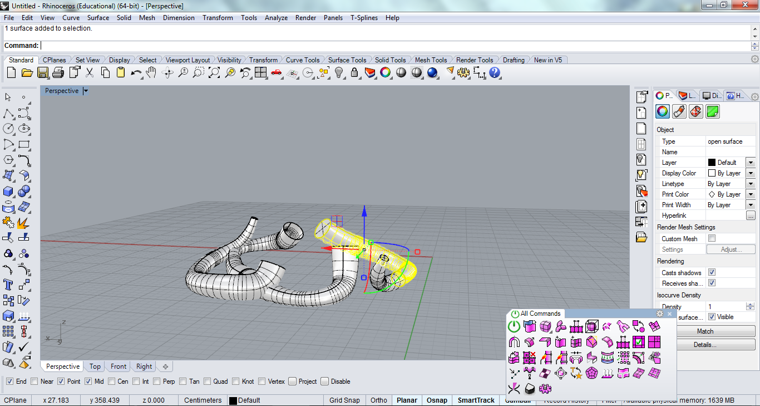The image size is (760, 406).
Task: Open the Perspective viewport title dropdown arrow
Action: [86, 91]
